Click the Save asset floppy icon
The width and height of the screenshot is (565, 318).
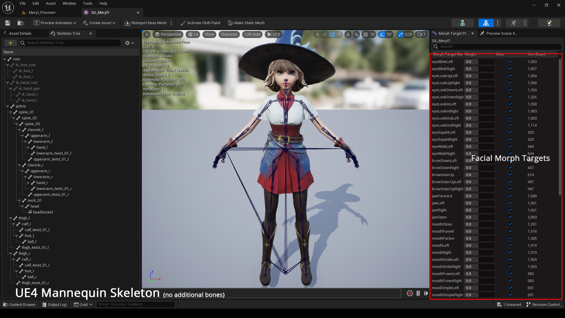click(8, 23)
